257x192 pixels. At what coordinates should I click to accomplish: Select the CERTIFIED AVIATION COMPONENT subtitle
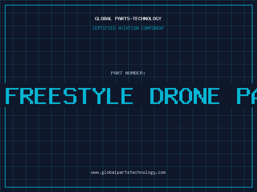pyautogui.click(x=128, y=28)
